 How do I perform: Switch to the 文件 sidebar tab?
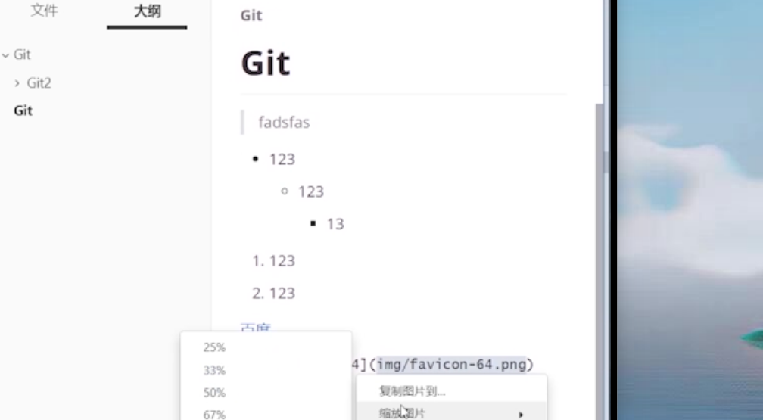44,11
